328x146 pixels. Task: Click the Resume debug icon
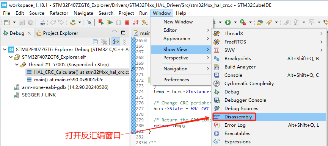coord(110,22)
